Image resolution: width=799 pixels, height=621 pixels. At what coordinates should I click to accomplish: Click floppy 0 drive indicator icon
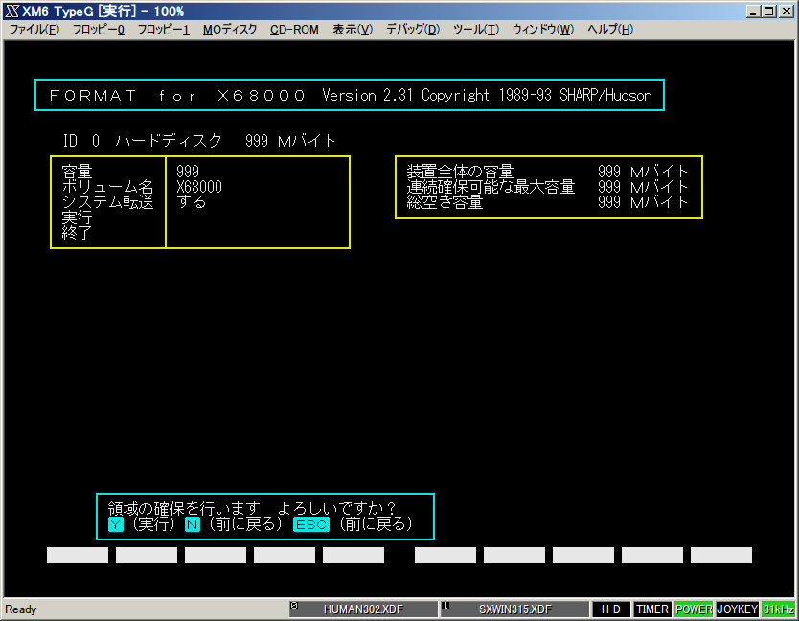[x=294, y=606]
